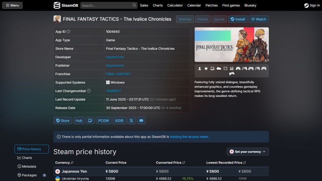Click the App ID help icon
This screenshot has height=181, width=322.
[68, 32]
